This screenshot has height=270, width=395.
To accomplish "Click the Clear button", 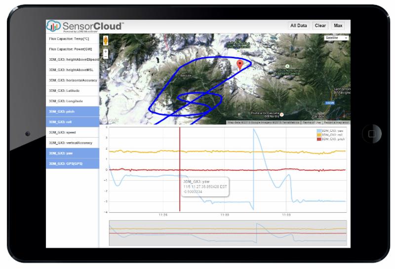I will [x=320, y=26].
